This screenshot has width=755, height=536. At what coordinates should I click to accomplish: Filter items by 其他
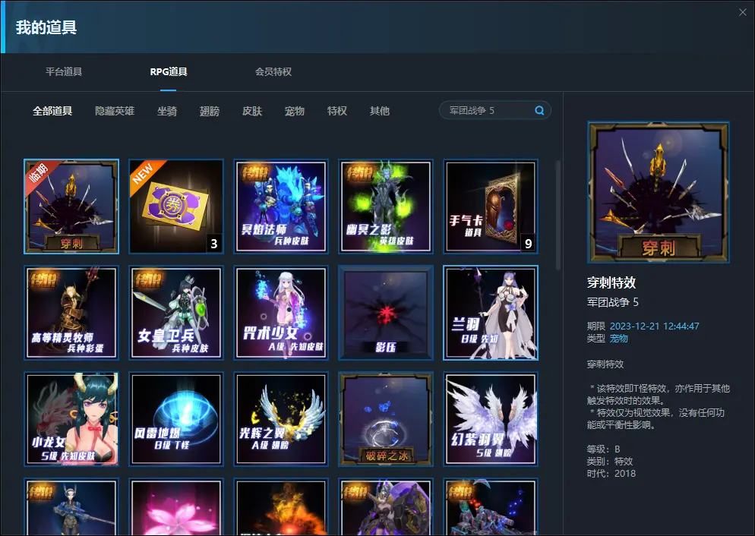pos(380,111)
